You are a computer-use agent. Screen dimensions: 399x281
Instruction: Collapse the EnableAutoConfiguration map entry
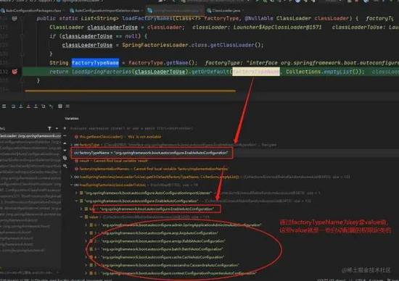(x=76, y=201)
